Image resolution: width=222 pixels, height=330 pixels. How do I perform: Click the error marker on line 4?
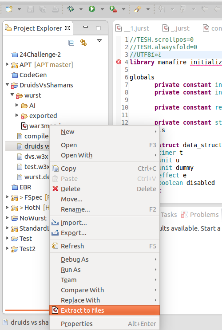click(119, 62)
